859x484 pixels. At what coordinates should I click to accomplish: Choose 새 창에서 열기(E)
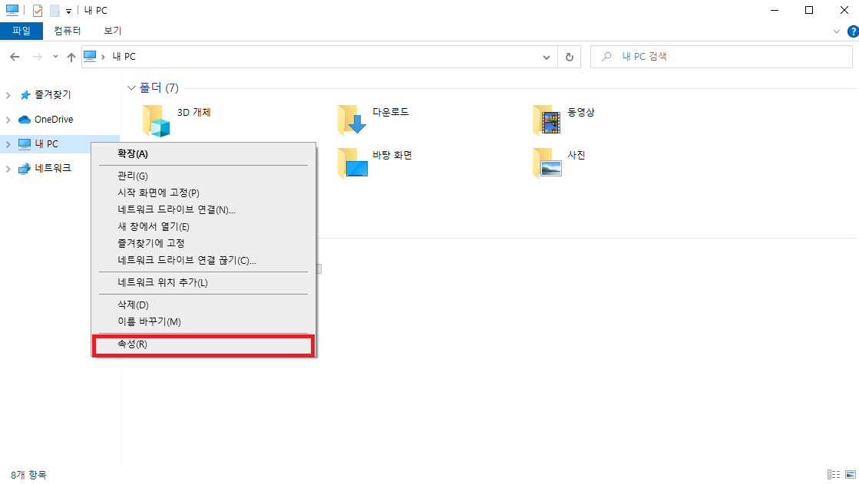[x=203, y=227]
